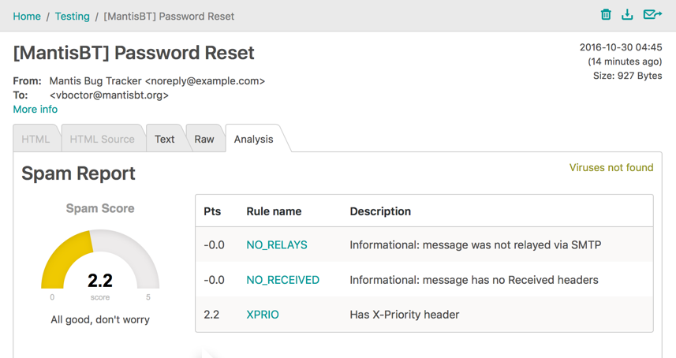Image resolution: width=676 pixels, height=358 pixels.
Task: Click the recipient address vboctor@mantisbt.org
Action: coord(109,95)
